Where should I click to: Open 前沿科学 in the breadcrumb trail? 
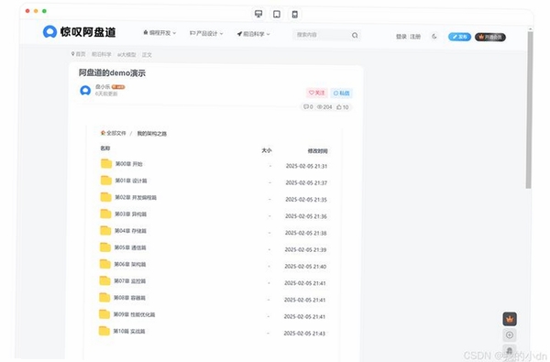tap(102, 54)
